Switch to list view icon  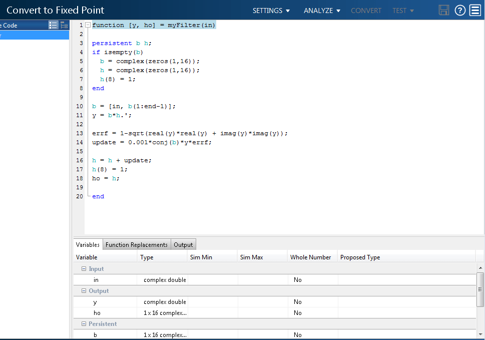click(53, 26)
